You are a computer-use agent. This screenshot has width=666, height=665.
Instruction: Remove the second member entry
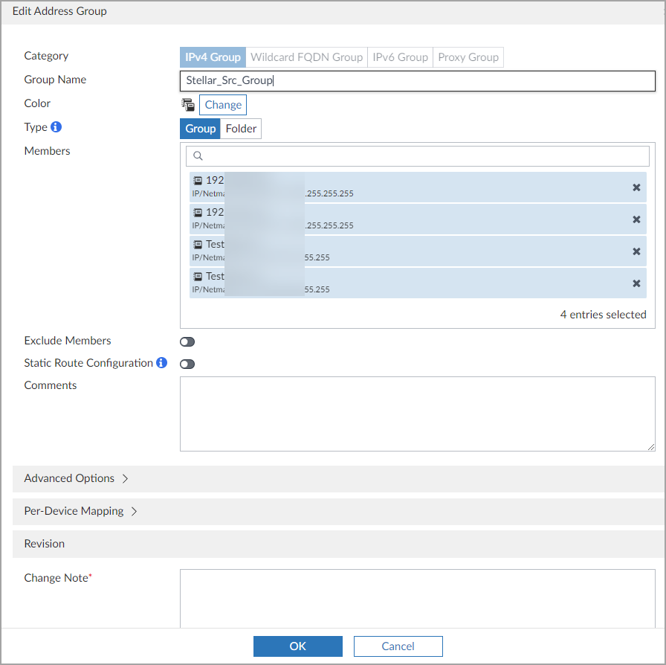point(636,219)
